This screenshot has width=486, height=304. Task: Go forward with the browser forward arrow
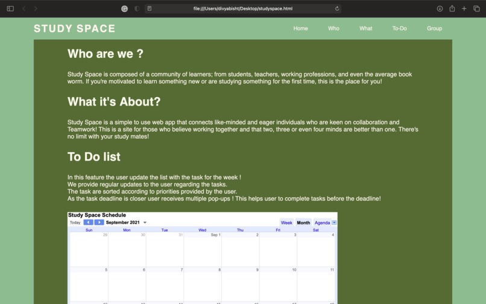(x=36, y=8)
